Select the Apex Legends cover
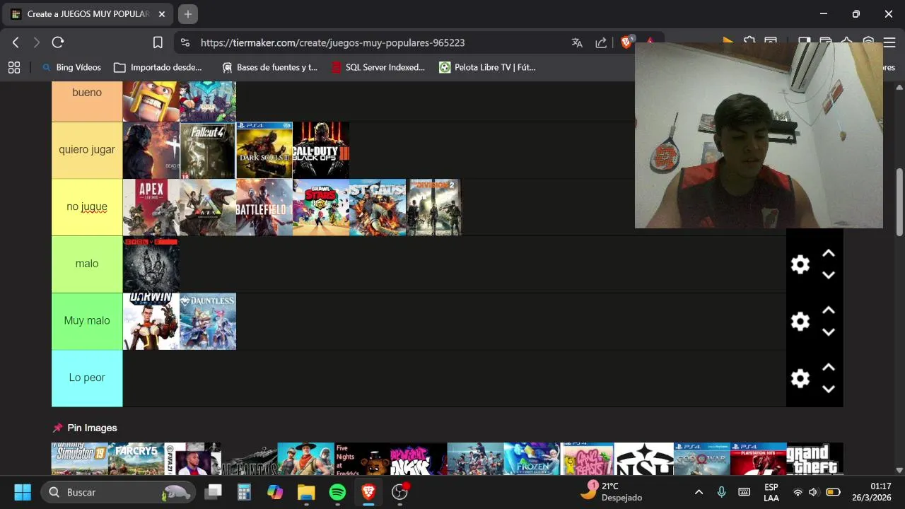This screenshot has width=905, height=509. tap(151, 207)
